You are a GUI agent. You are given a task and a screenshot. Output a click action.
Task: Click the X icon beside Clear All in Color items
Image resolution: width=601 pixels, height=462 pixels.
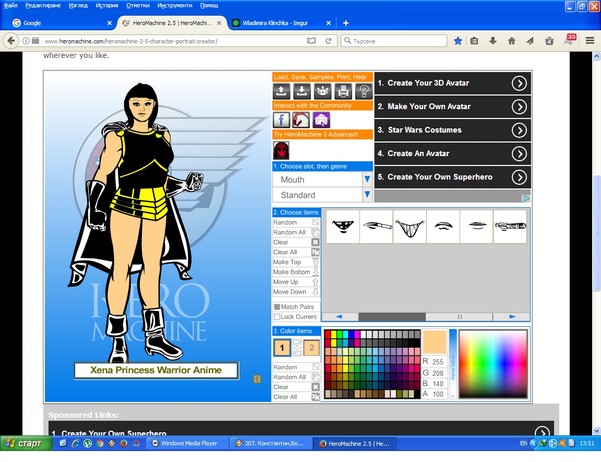pyautogui.click(x=316, y=397)
